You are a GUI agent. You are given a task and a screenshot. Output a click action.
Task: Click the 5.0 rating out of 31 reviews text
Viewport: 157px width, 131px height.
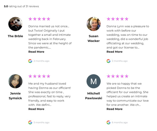click(x=21, y=6)
